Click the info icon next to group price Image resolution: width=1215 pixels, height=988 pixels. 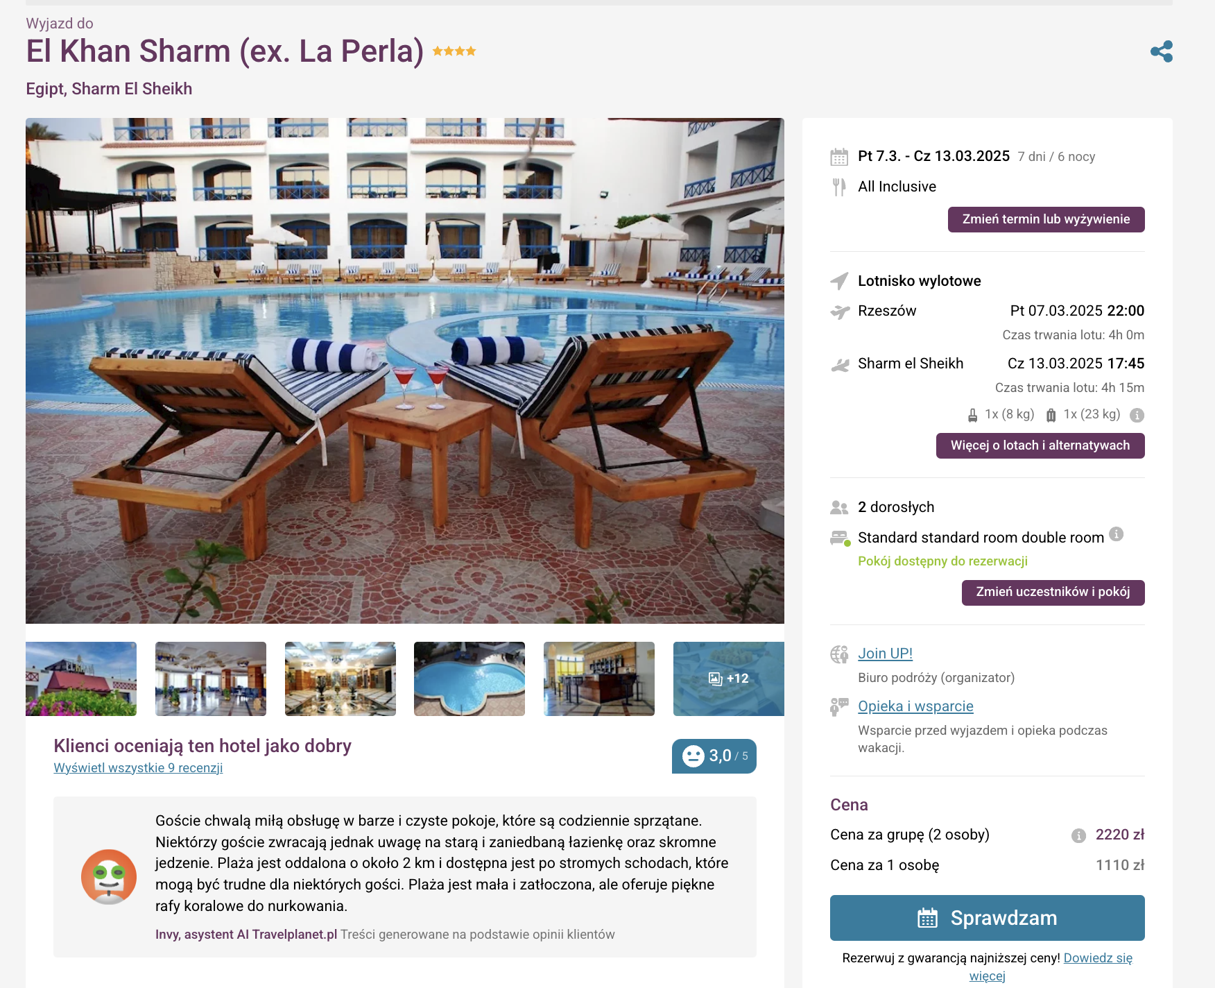point(1078,835)
